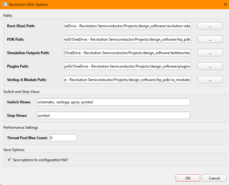229x185 pixels.
Task: Click the Simulation Outputs Path label
Action: click(28, 53)
